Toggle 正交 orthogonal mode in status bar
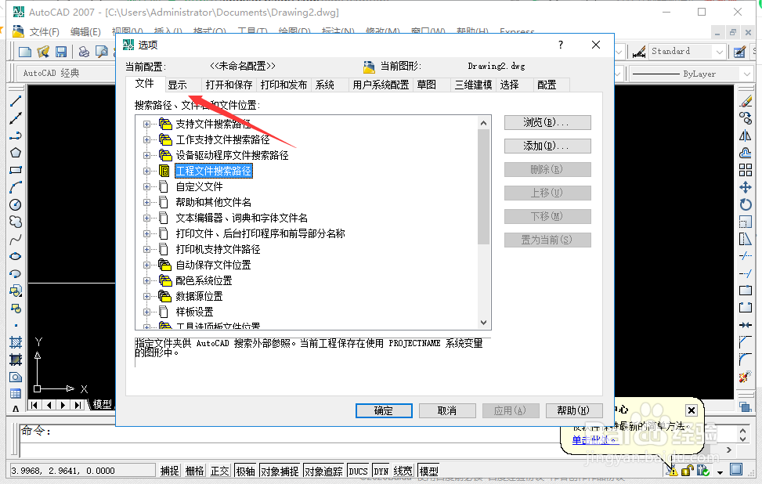Screen dimensions: 762x484 coord(219,471)
